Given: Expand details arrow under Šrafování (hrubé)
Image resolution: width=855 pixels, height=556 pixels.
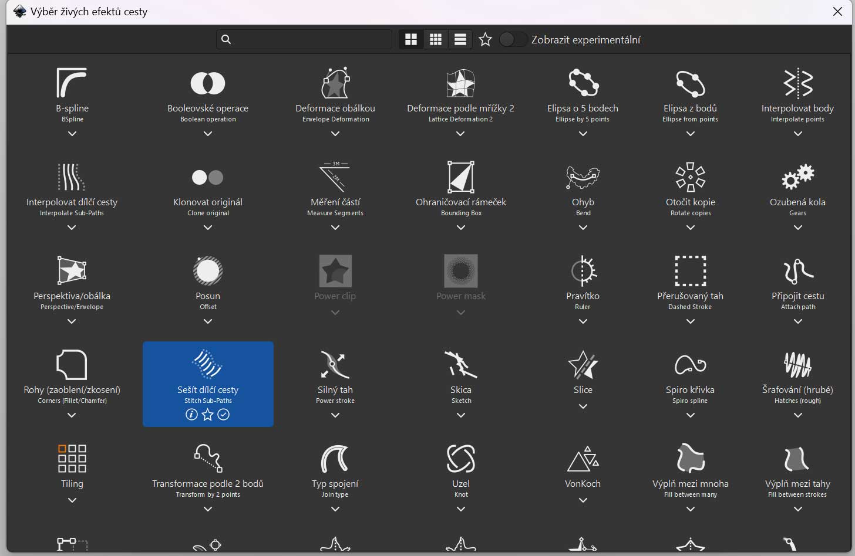Looking at the screenshot, I should tap(797, 415).
